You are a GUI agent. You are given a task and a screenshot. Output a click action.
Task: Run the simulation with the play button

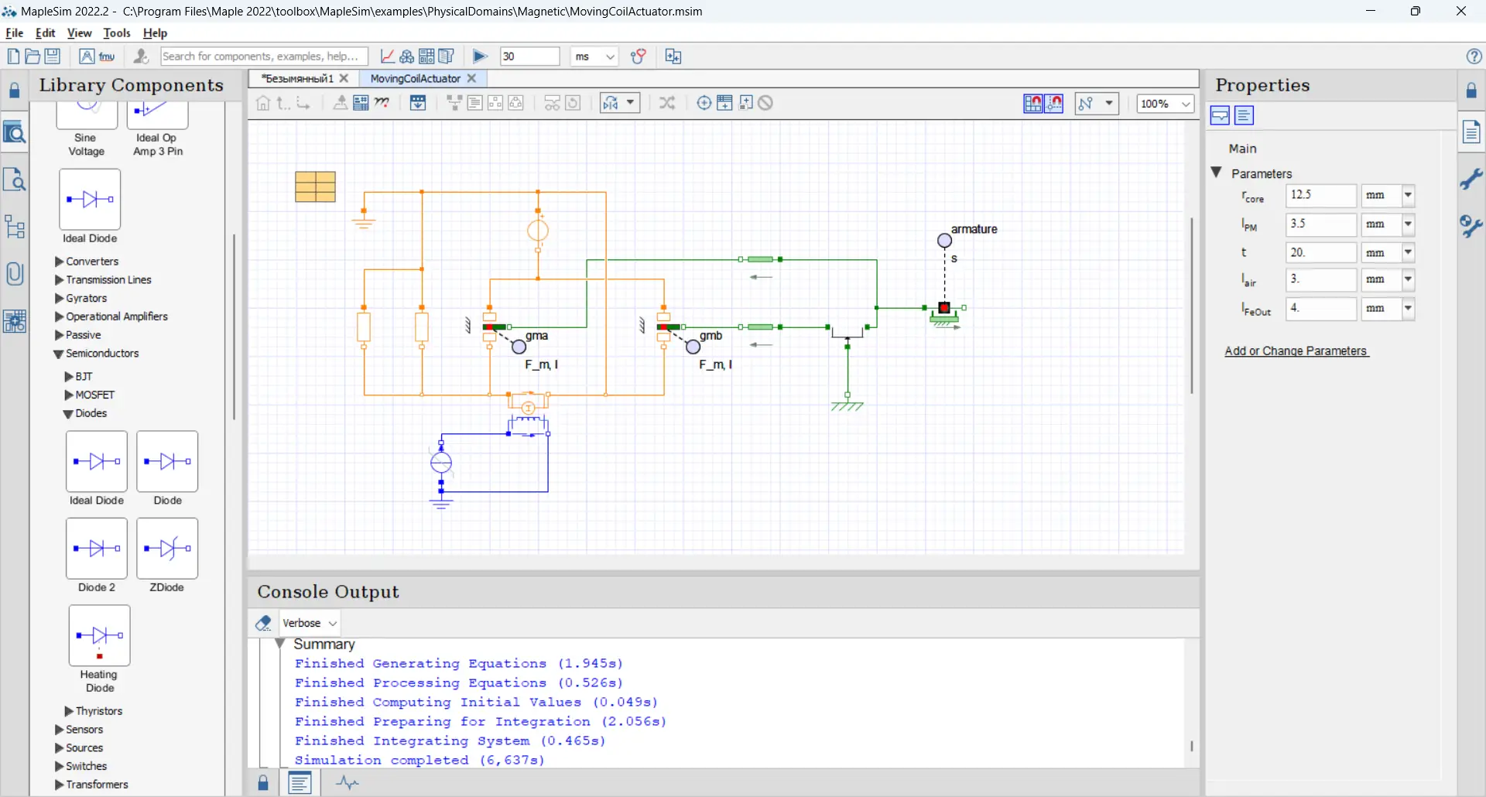tap(479, 56)
